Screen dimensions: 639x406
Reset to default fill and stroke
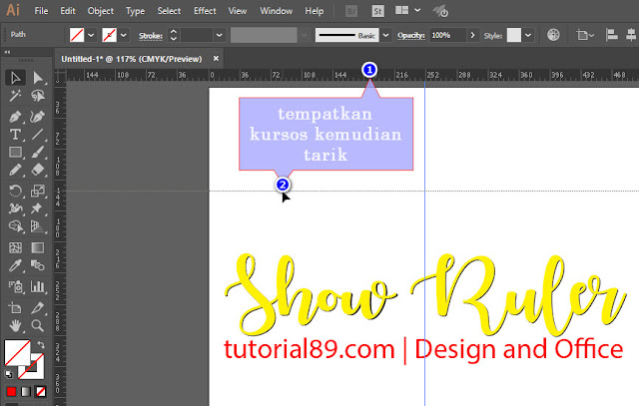[9, 374]
